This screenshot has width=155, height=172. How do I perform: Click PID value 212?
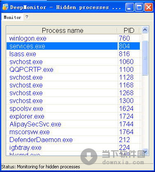[124, 140]
